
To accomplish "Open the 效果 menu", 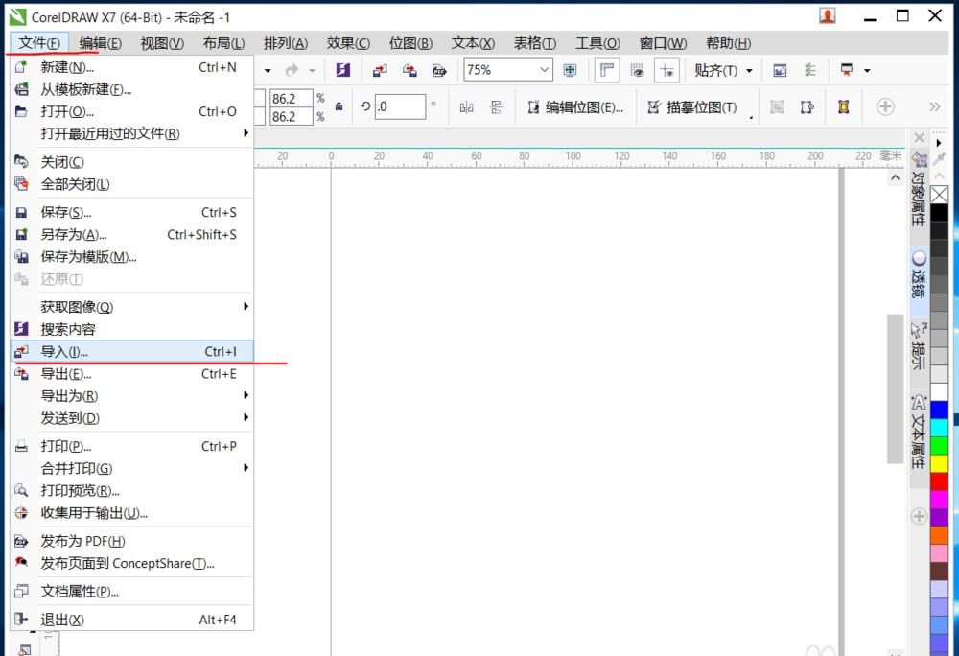I will click(348, 43).
